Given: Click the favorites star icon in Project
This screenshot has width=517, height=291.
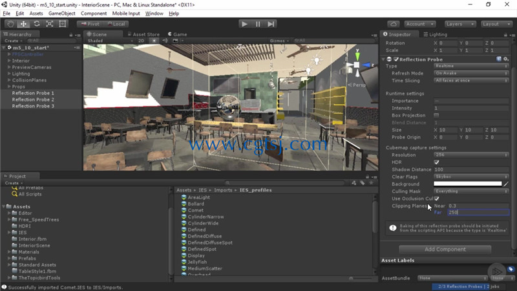Looking at the screenshot, I should pos(371,182).
